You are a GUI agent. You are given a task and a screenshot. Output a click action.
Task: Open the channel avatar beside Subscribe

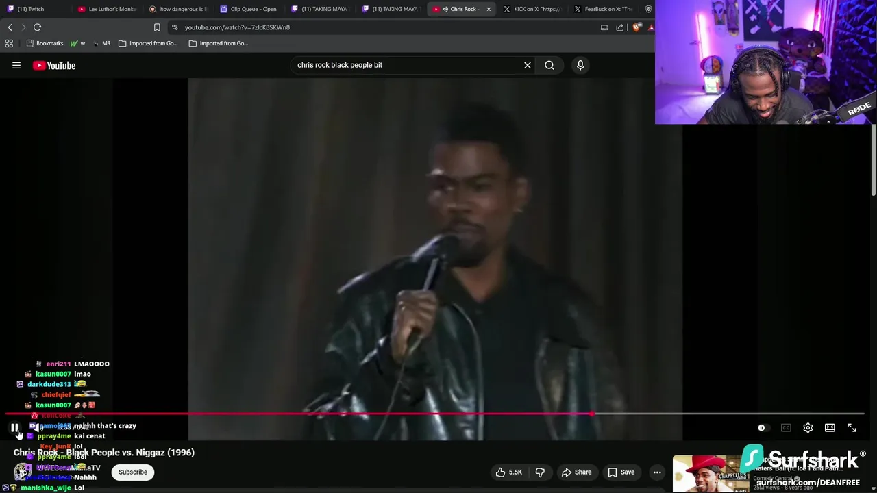point(23,471)
